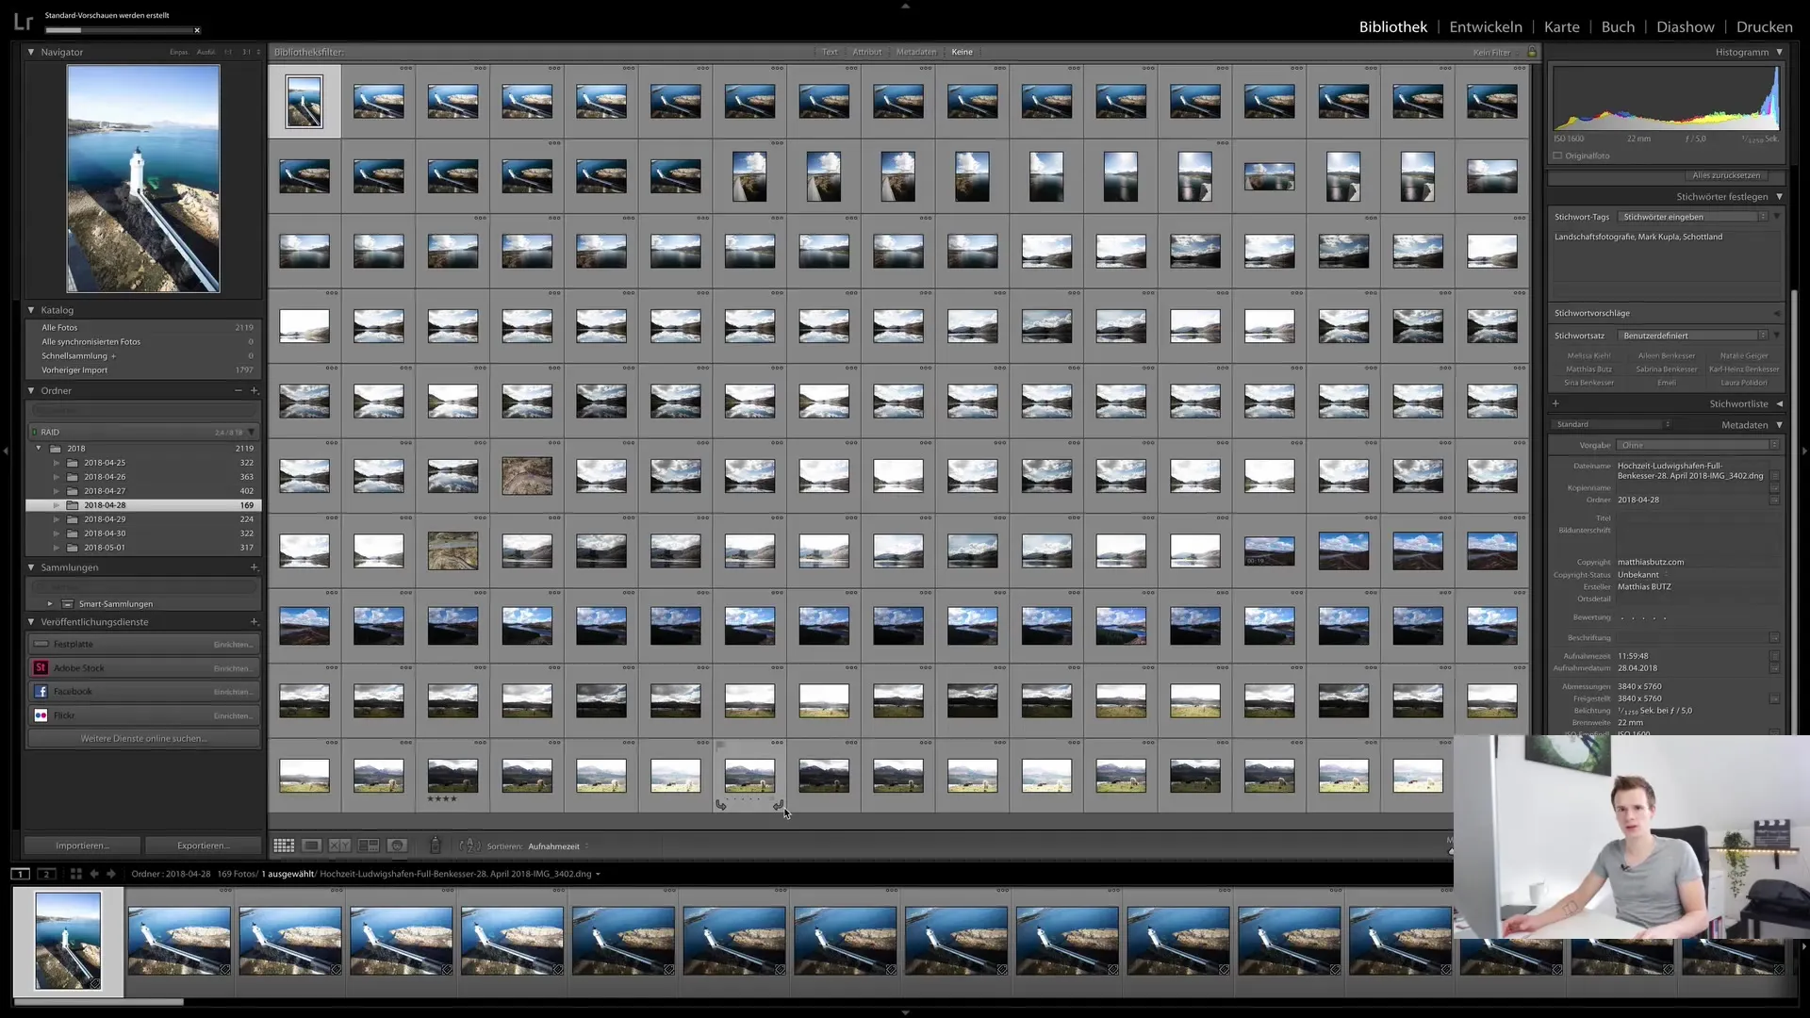The width and height of the screenshot is (1810, 1018).
Task: Click the Importieren button
Action: 82,846
